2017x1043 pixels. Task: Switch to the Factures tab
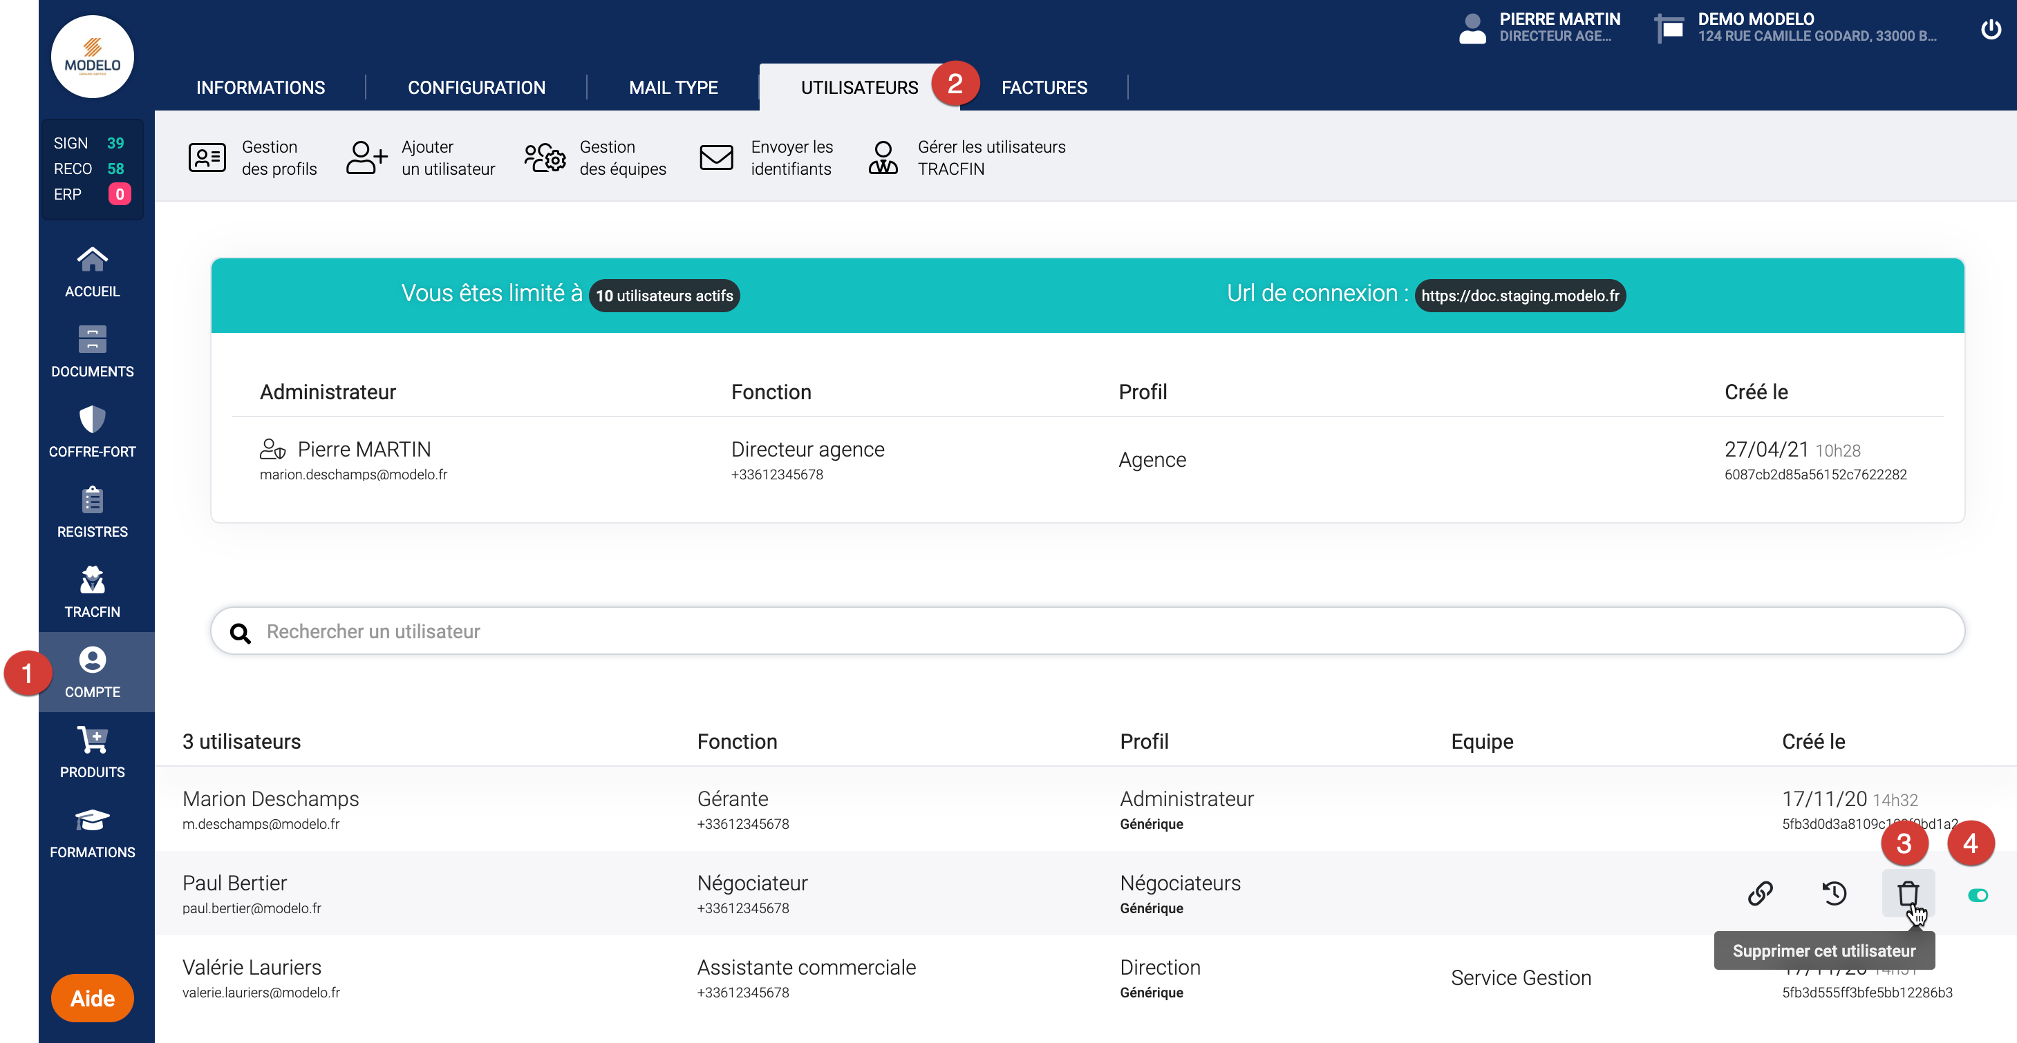tap(1044, 88)
